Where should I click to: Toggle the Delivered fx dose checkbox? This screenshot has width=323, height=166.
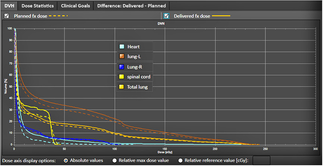pyautogui.click(x=166, y=16)
